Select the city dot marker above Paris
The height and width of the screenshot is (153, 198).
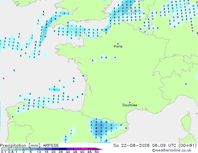coord(118,44)
